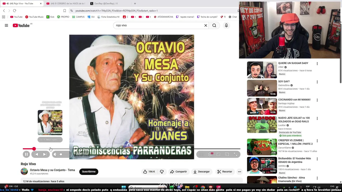Viewport: 342px width, 192px height.
Task: Go to YouTube home via logo
Action: point(21,25)
